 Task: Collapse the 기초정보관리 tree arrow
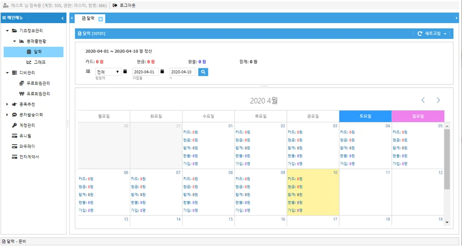coord(7,30)
